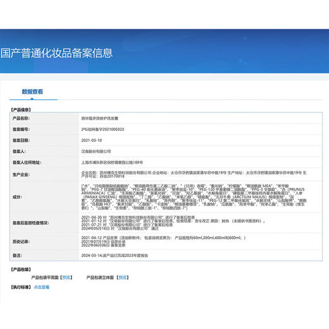Select the date value 2021-03-10

(x=92, y=140)
